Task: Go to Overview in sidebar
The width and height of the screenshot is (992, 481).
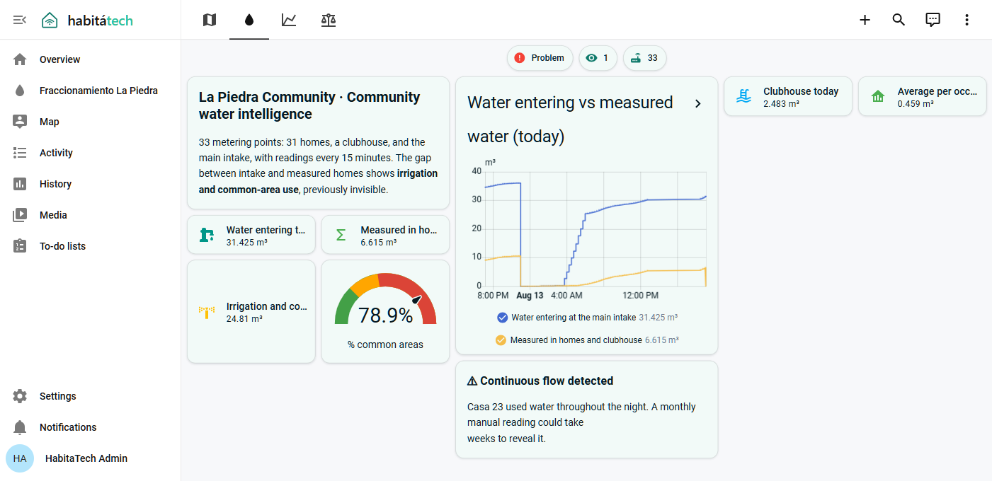Action: click(x=91, y=59)
